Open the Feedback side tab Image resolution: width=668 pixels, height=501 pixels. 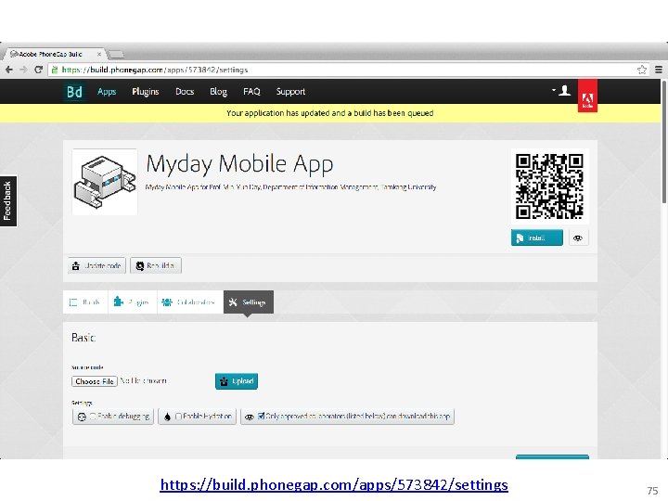coord(8,201)
